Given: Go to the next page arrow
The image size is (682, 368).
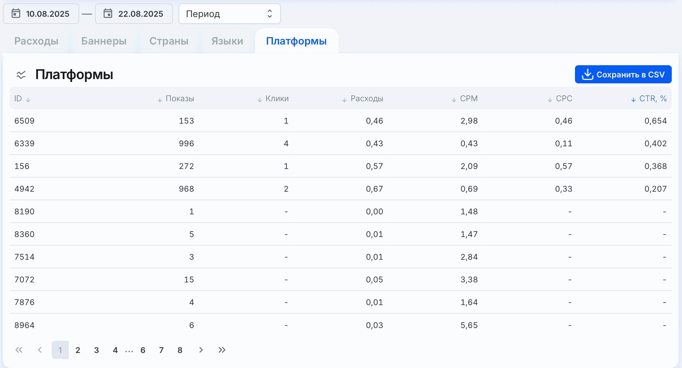Looking at the screenshot, I should point(201,350).
